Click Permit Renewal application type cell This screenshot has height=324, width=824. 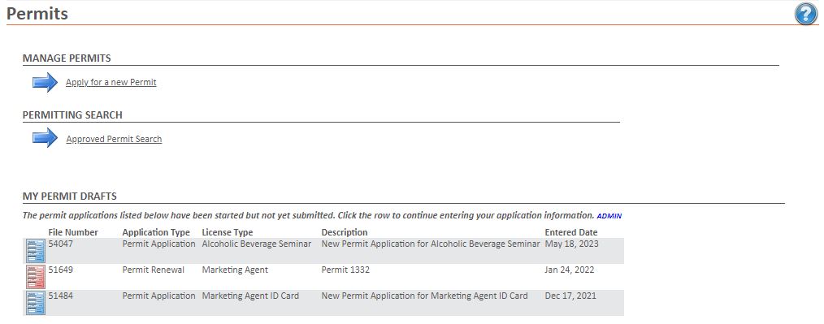(154, 270)
